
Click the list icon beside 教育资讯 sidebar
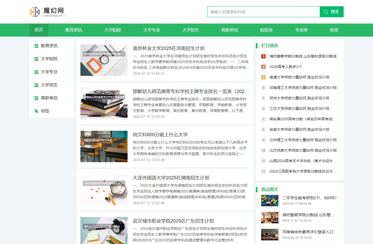coord(36,46)
